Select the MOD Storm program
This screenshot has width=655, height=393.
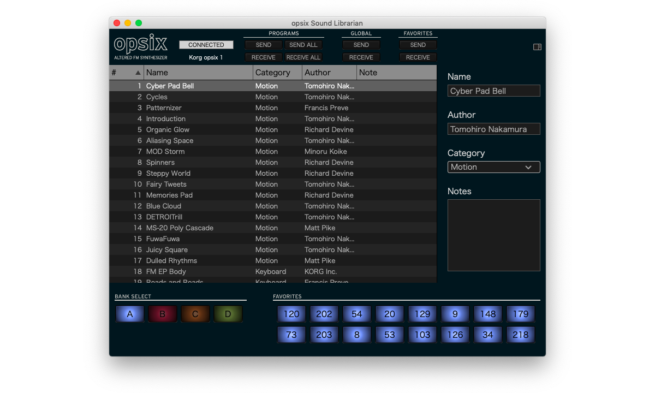273,151
